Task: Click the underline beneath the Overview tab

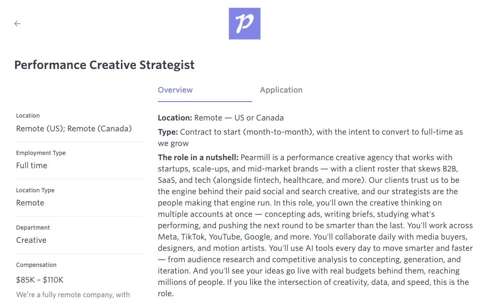Action: pyautogui.click(x=205, y=101)
